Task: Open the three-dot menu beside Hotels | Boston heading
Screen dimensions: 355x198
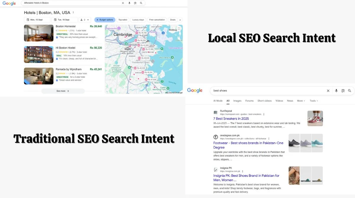Action: 73,12
